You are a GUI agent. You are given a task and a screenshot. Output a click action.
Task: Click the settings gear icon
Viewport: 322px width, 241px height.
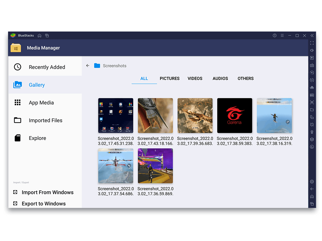click(x=312, y=181)
